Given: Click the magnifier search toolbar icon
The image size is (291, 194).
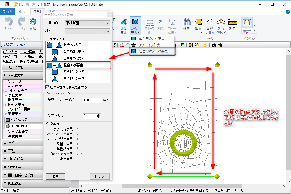Looking at the screenshot, I should pyautogui.click(x=205, y=45).
